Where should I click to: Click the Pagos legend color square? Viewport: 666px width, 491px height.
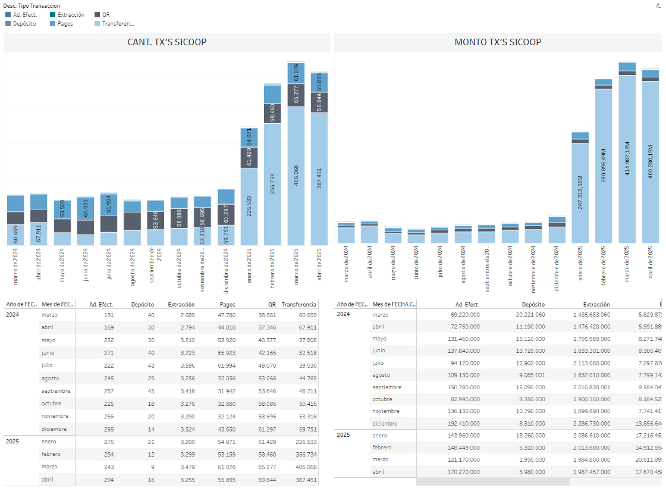pyautogui.click(x=53, y=24)
